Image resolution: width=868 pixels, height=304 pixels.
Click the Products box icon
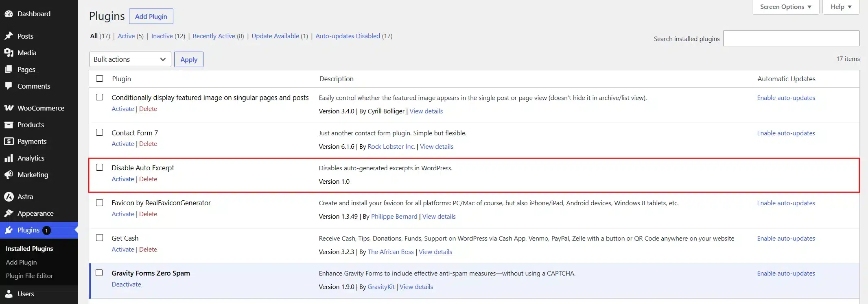click(x=9, y=125)
